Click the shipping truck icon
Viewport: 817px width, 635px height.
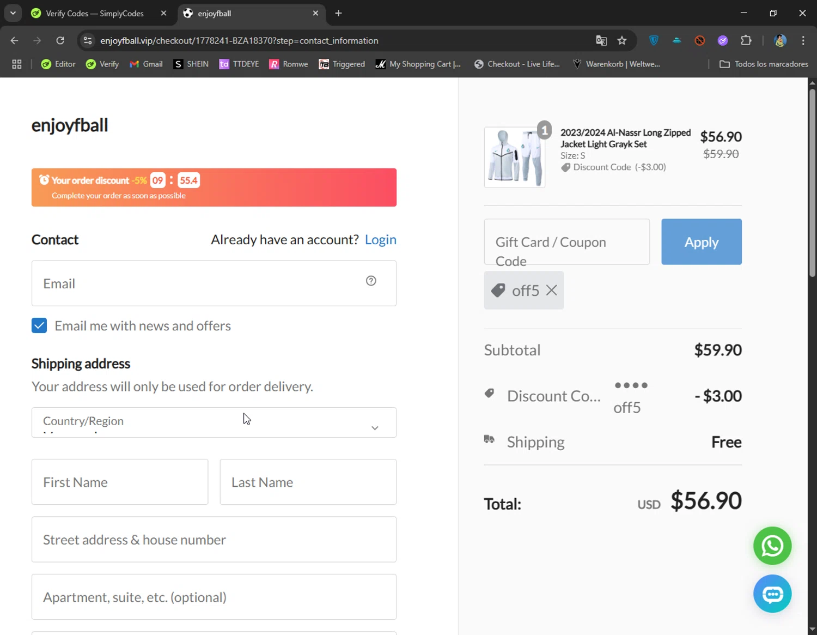[x=489, y=439]
